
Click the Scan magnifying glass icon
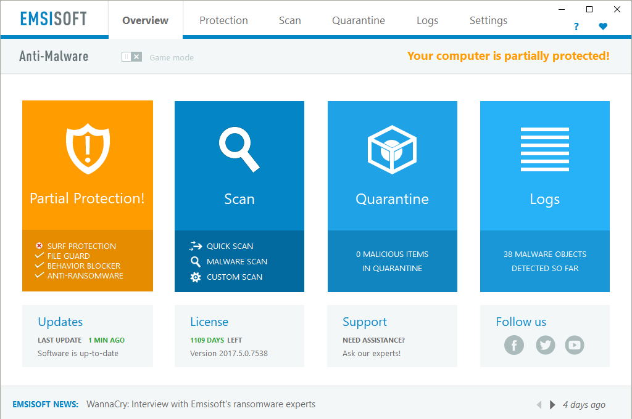point(239,150)
